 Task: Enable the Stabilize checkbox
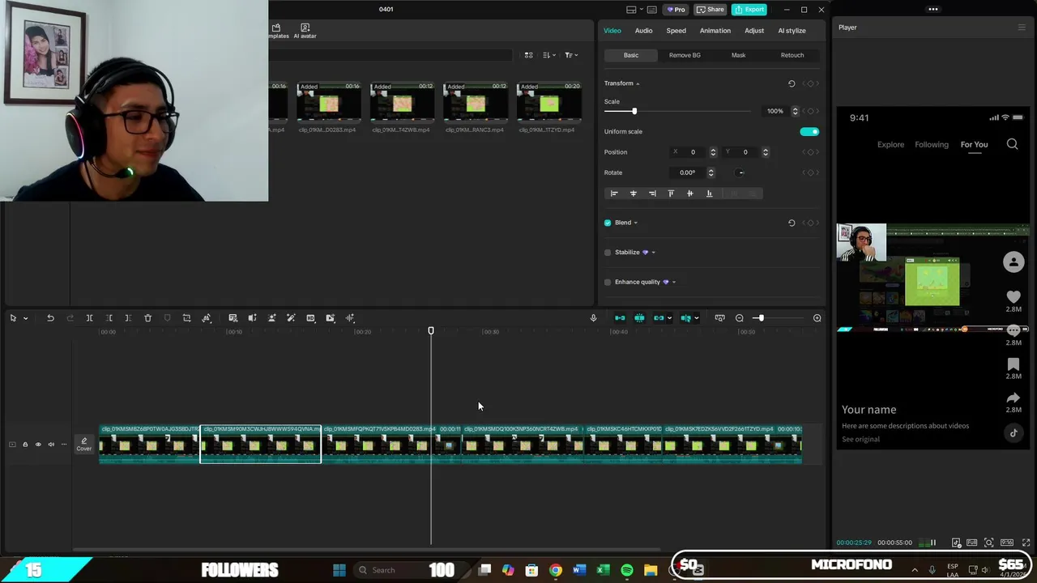[608, 253]
